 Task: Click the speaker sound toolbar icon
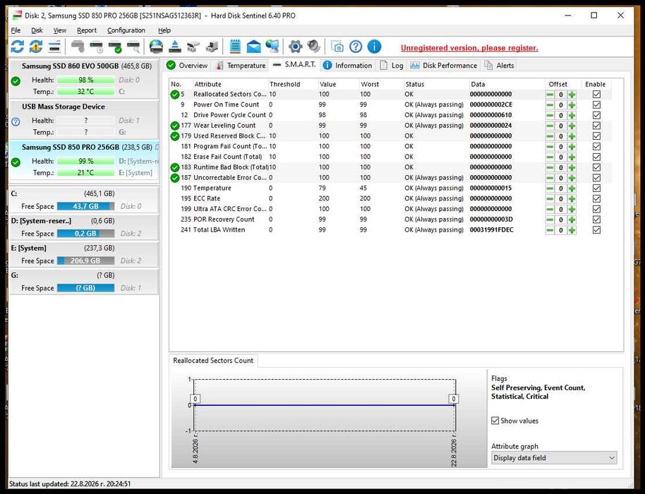click(x=314, y=47)
